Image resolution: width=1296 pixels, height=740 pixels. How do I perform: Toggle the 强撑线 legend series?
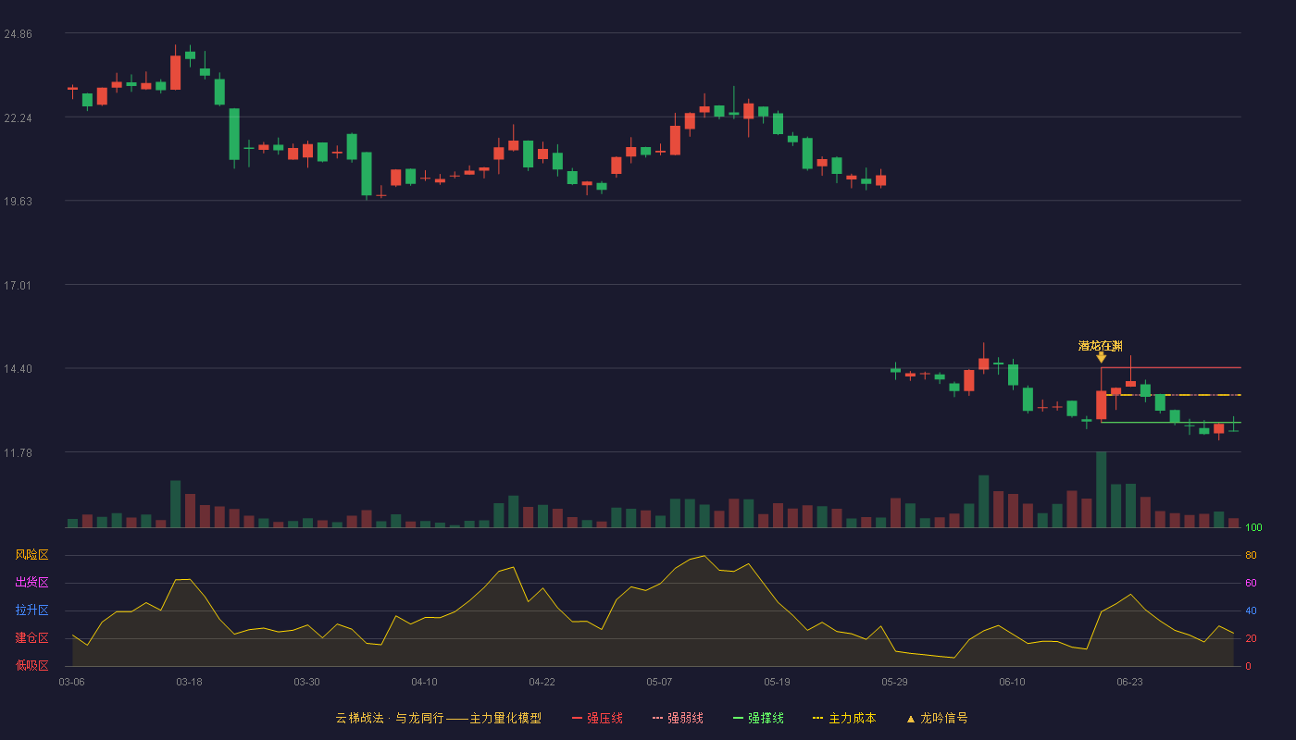point(758,718)
